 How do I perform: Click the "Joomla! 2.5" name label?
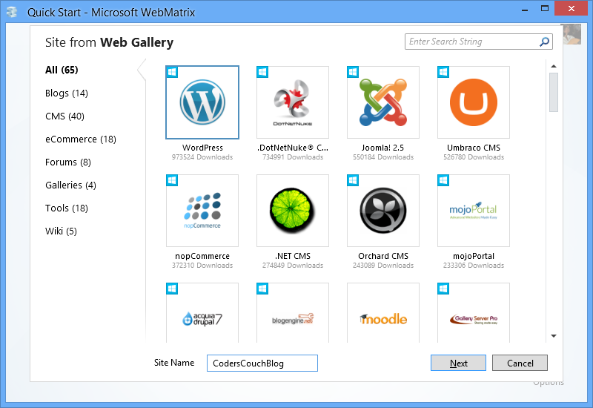[x=382, y=148]
